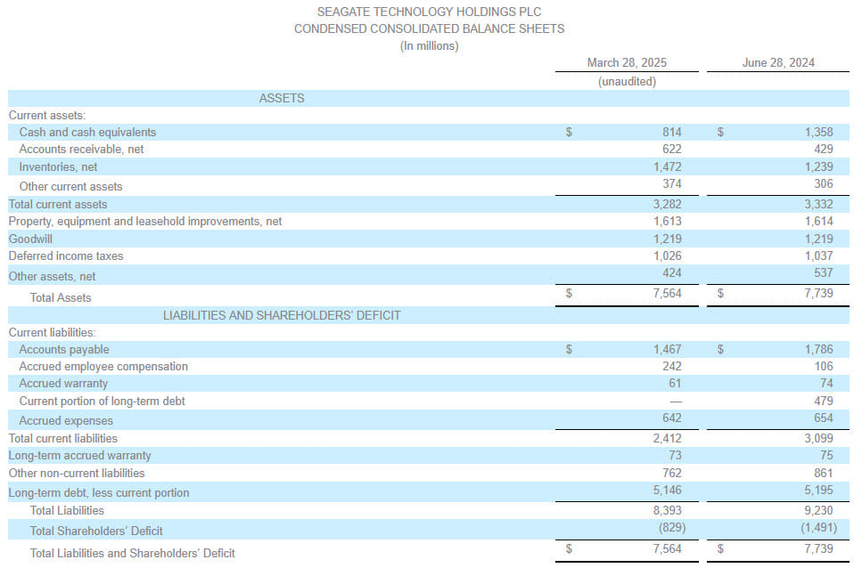Viewport: 854px width, 568px height.
Task: Click the "Total current assets" label
Action: coord(58,205)
